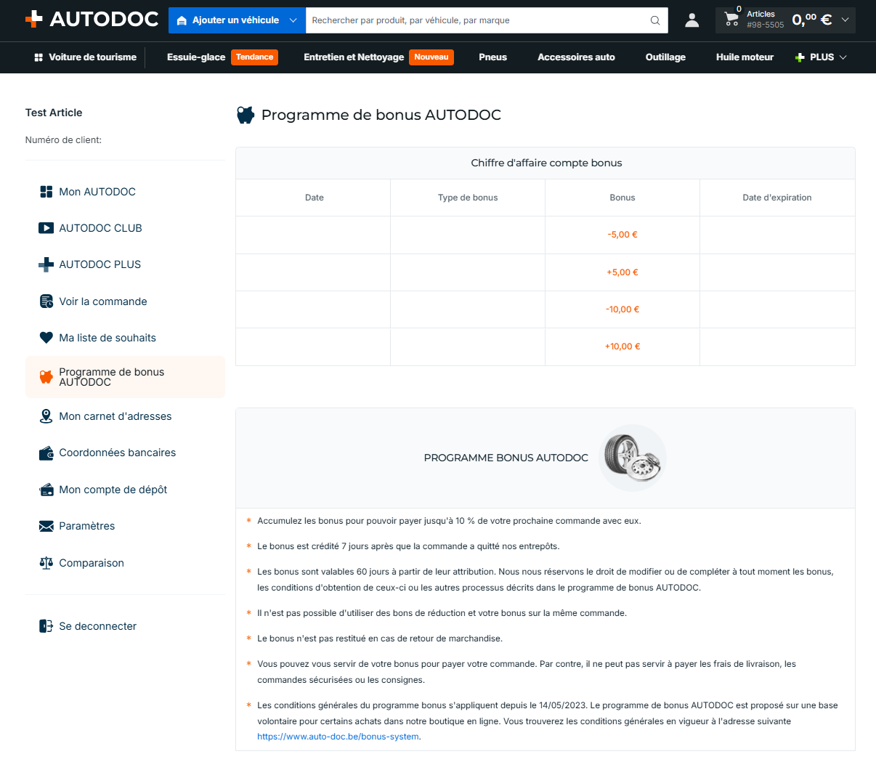
Task: Open the auto-doc.be bonus-system link
Action: coord(338,737)
